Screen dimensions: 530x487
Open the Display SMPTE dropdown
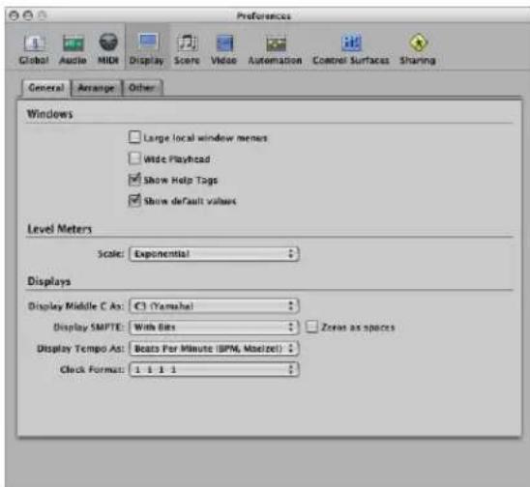(215, 327)
